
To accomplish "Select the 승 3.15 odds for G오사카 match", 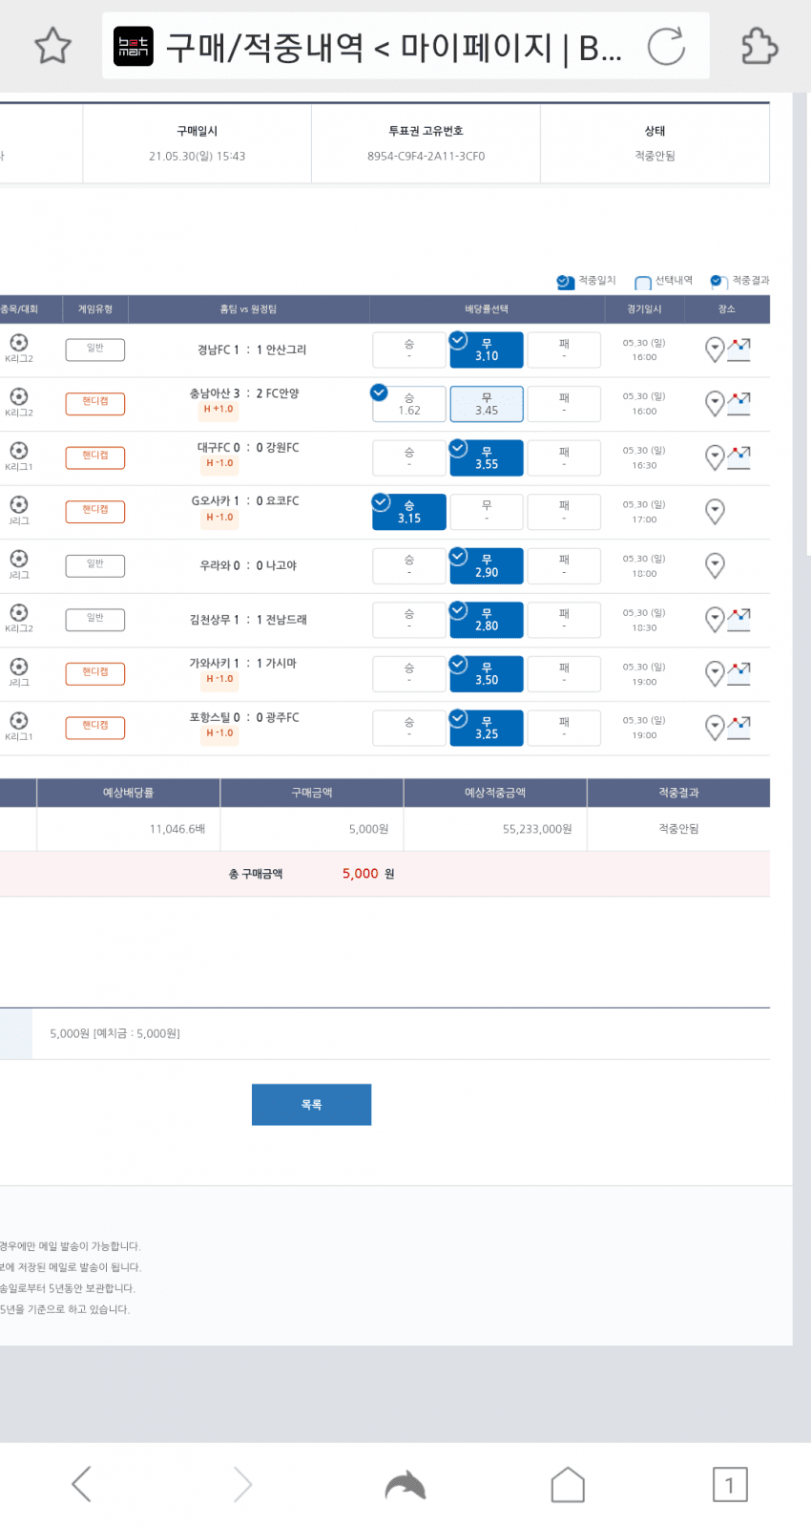I will (409, 512).
